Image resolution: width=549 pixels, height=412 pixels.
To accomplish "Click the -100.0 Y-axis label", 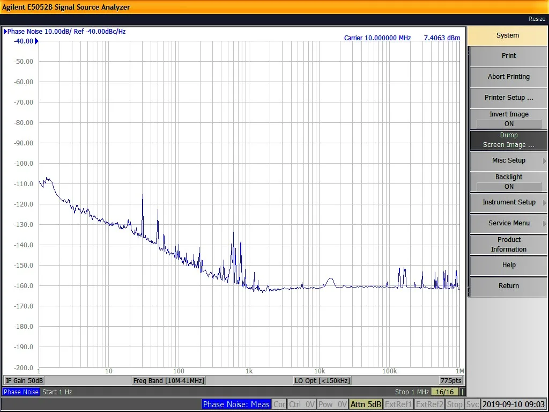I will tap(24, 164).
